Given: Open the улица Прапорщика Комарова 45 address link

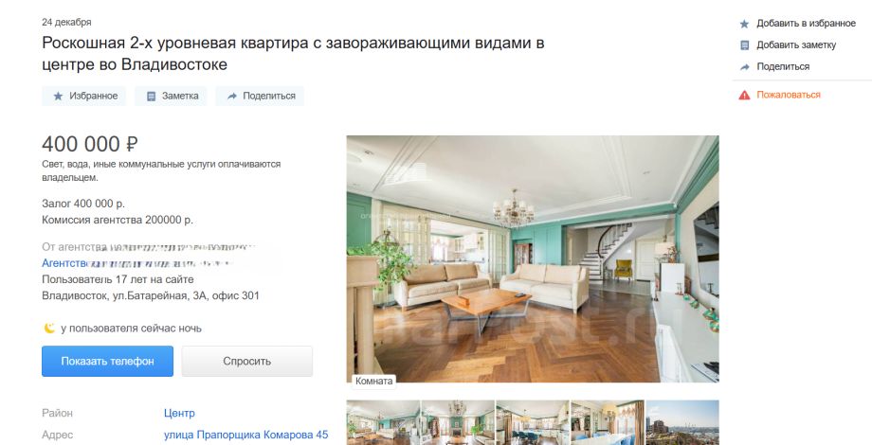Looking at the screenshot, I should 245,435.
